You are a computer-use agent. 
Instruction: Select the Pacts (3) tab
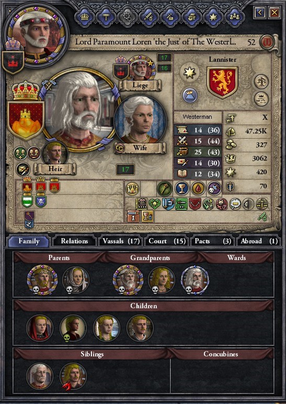(213, 241)
